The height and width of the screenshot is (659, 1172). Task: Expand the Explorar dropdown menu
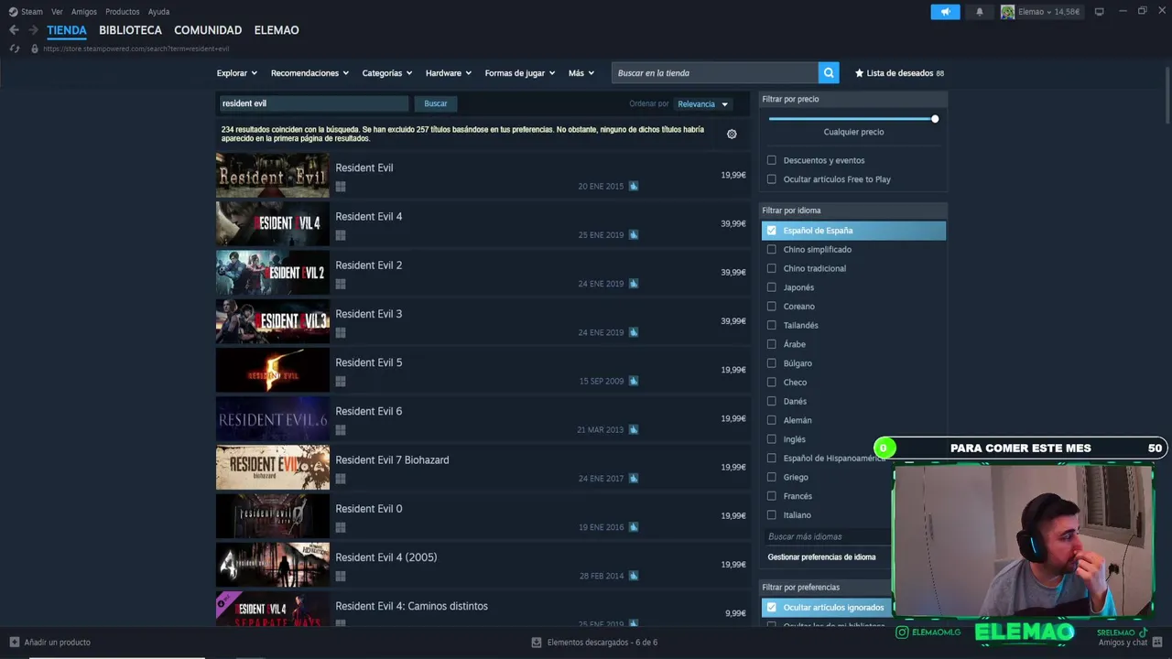coord(237,73)
